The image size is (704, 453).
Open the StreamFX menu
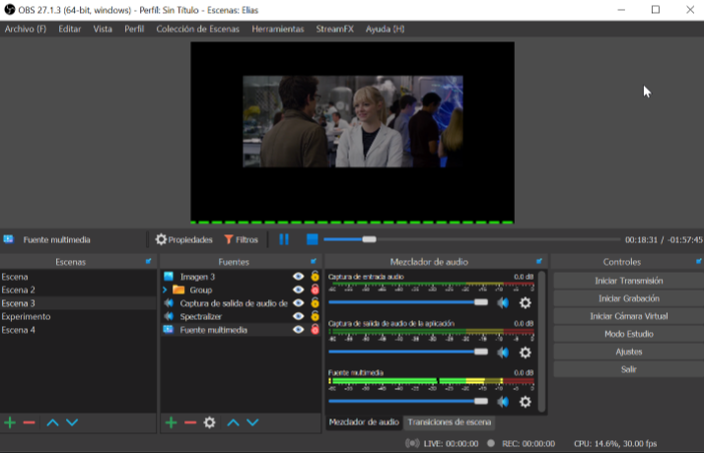tap(334, 30)
